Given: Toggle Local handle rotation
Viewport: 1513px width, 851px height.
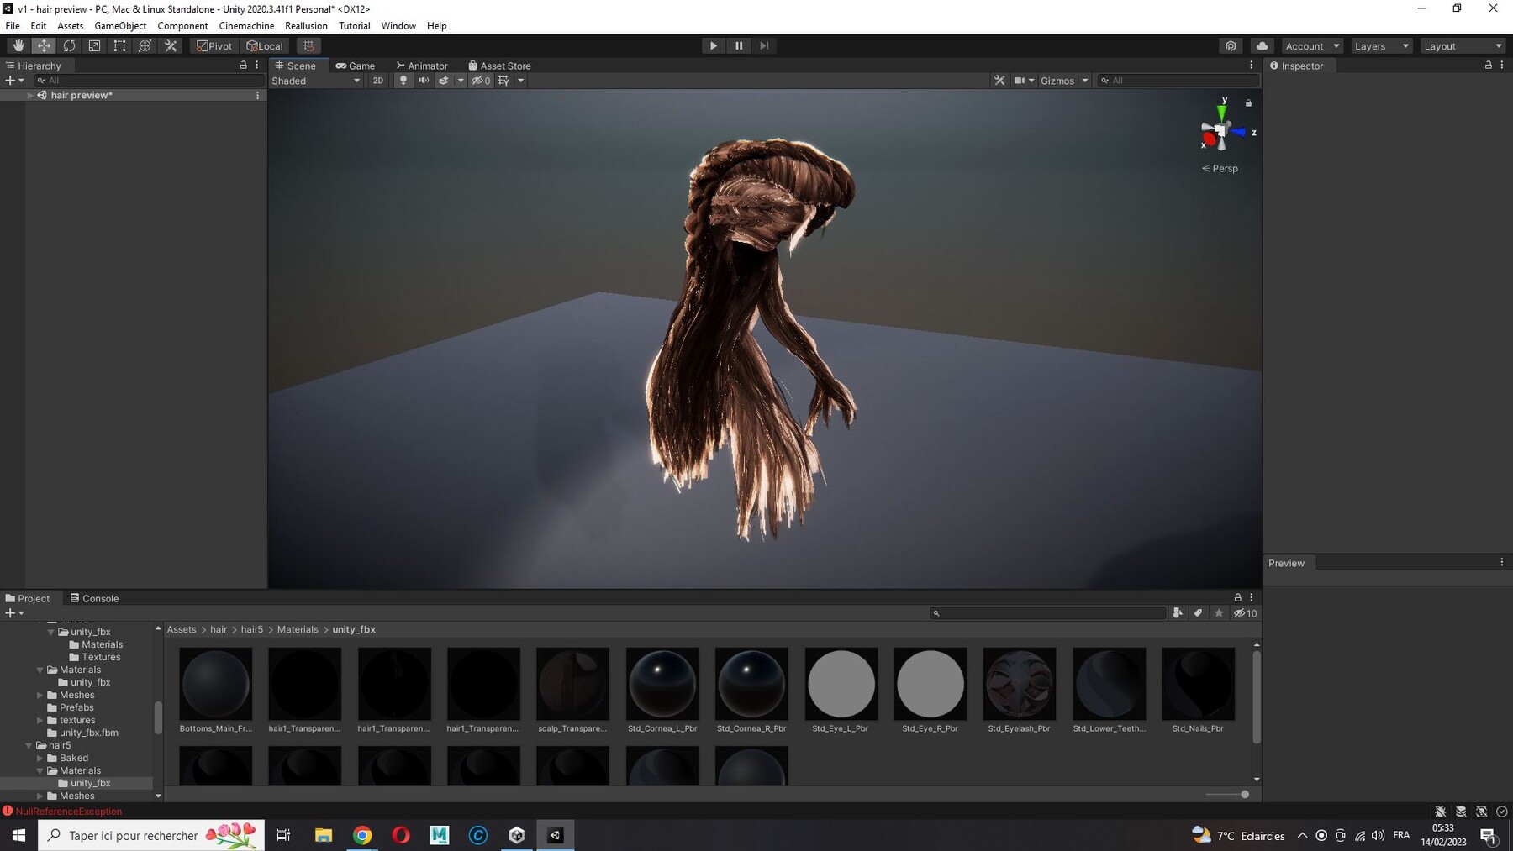Looking at the screenshot, I should tap(265, 45).
